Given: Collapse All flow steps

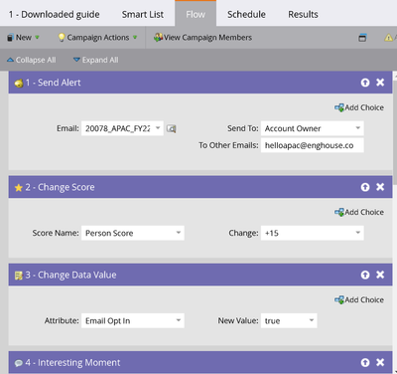Looking at the screenshot, I should point(32,60).
